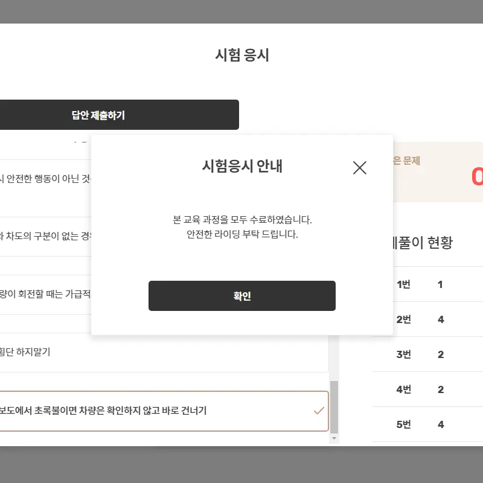Click the 시험 응시 page title
This screenshot has height=483, width=483.
(x=243, y=54)
